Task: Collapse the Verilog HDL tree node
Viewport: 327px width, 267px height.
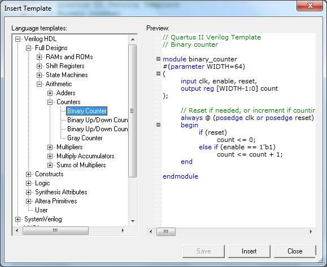Action: pos(18,39)
